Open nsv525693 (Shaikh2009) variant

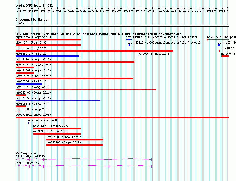(33, 76)
